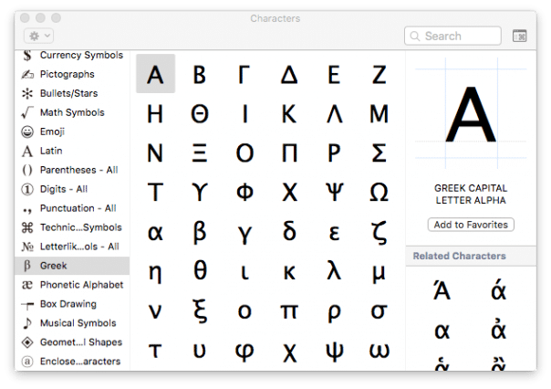Choose lowercase pi character
This screenshot has width=551, height=389.
tap(289, 311)
